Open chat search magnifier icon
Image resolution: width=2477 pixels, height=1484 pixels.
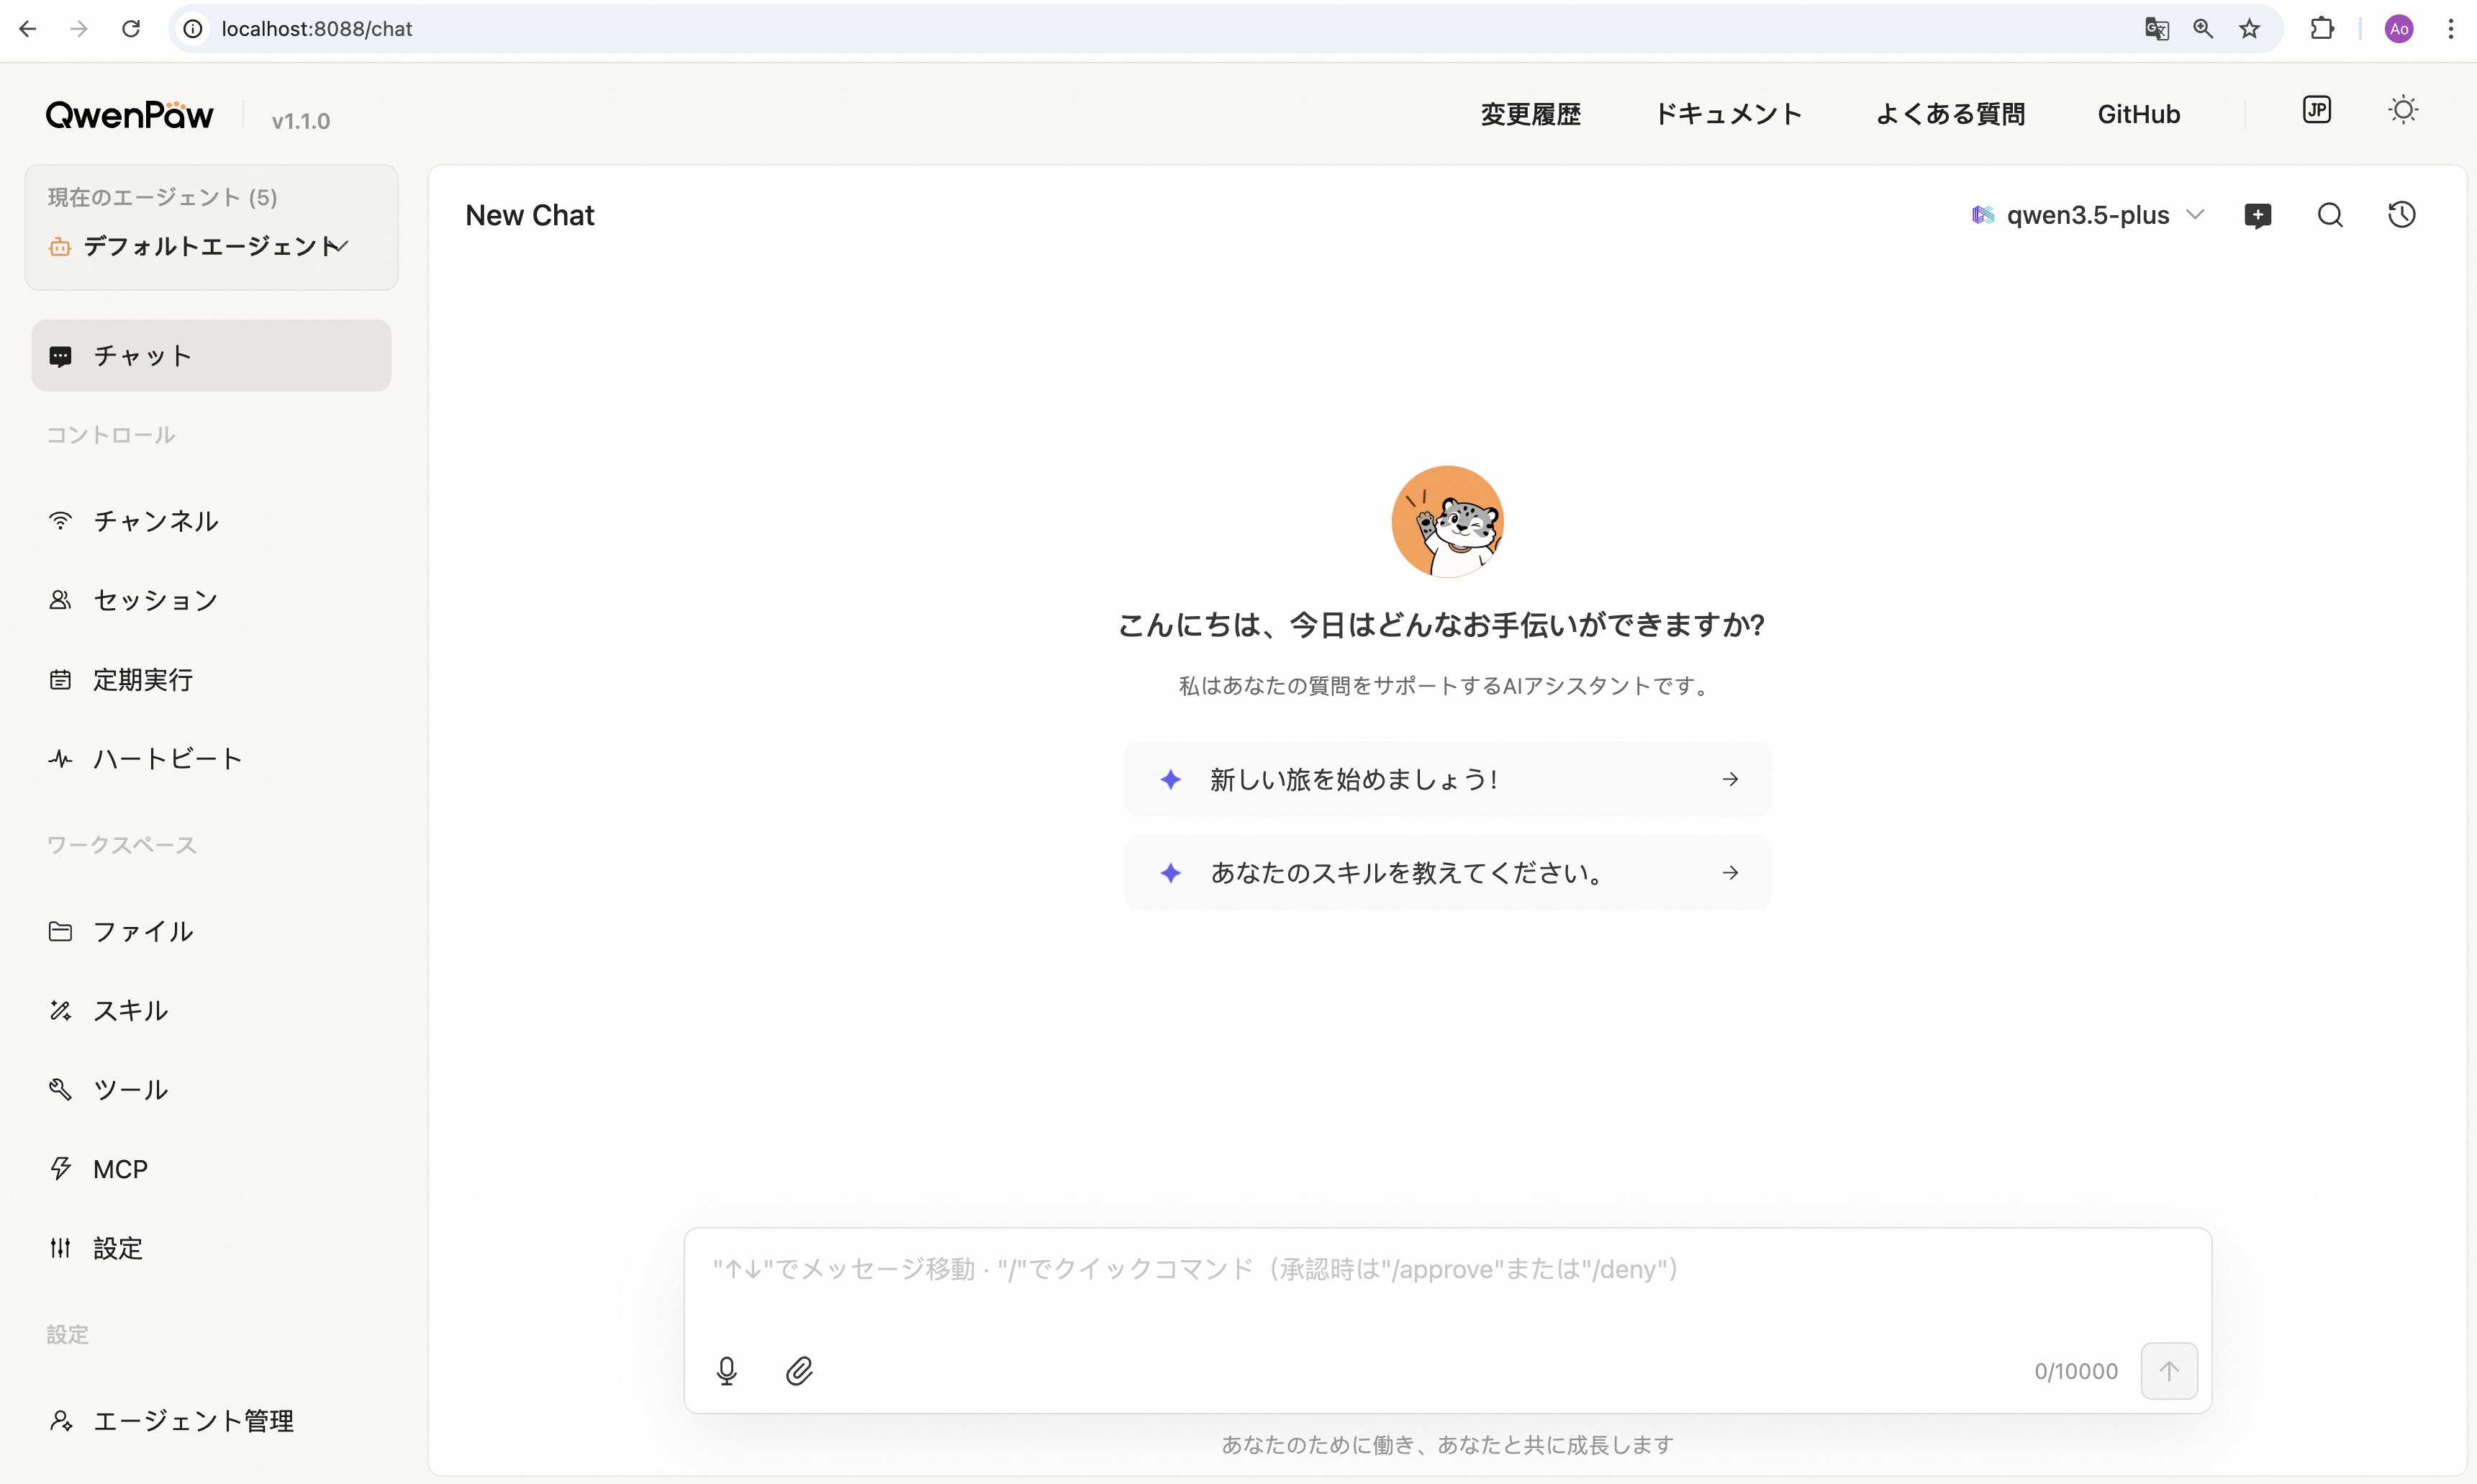click(2330, 215)
